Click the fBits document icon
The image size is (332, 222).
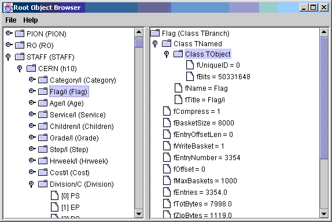pos(190,76)
